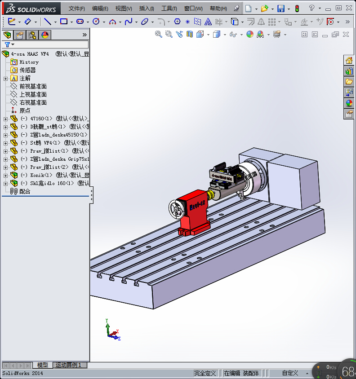Choose the Line sketch tool

tap(47, 22)
